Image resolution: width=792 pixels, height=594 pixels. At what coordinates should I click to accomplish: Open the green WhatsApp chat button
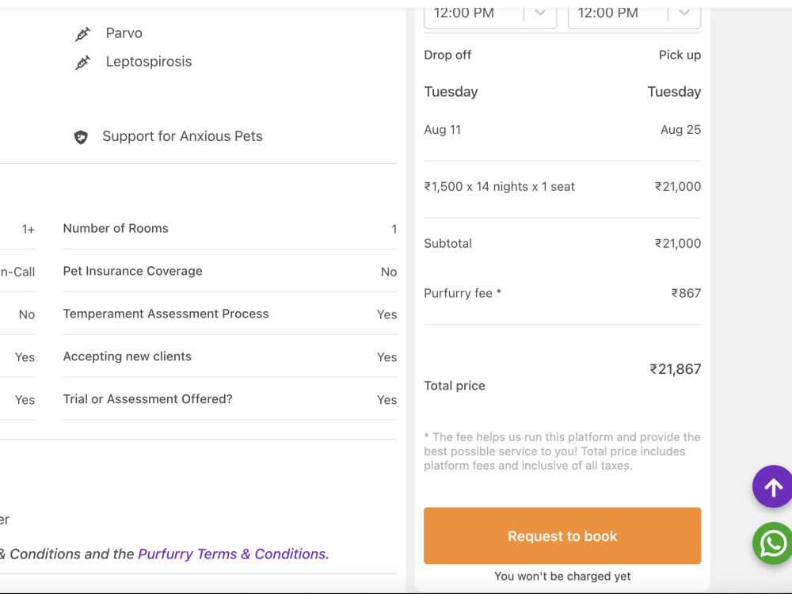(x=772, y=543)
